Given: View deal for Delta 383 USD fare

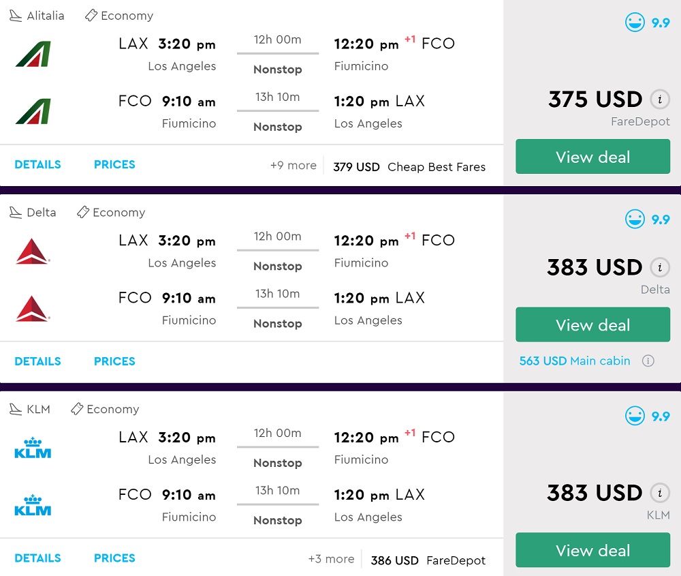Looking at the screenshot, I should click(592, 324).
